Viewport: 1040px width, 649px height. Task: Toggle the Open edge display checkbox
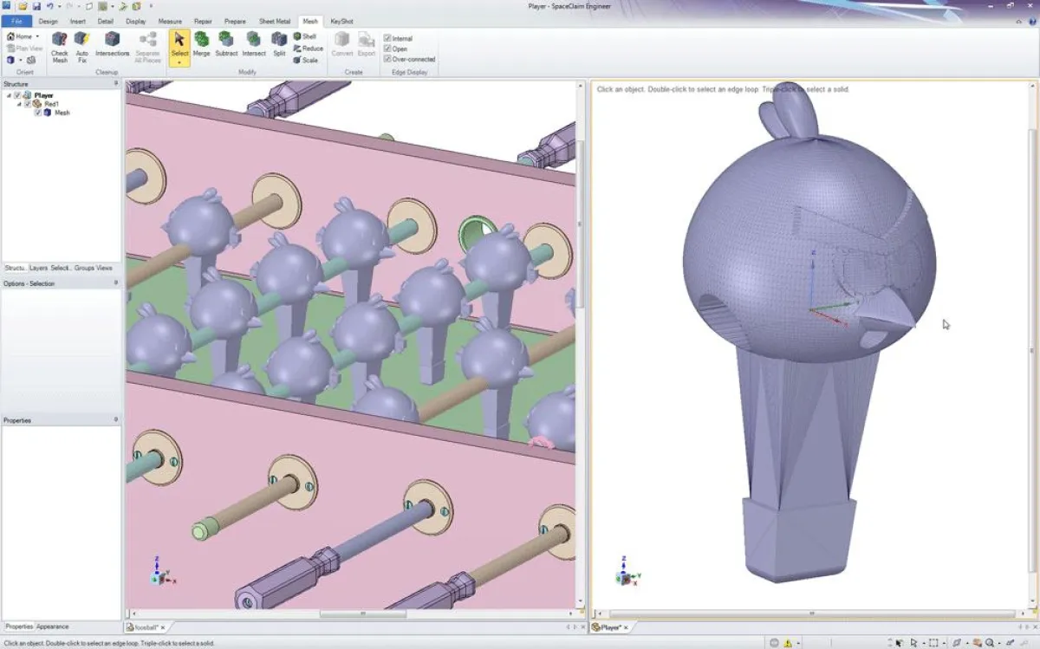[x=389, y=49]
